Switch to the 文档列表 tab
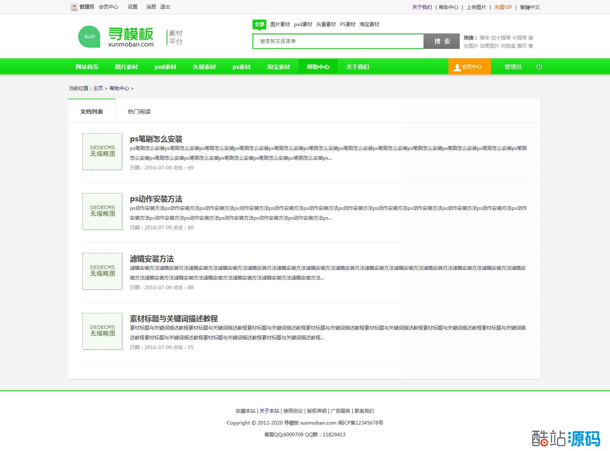The height and width of the screenshot is (451, 610). (92, 112)
